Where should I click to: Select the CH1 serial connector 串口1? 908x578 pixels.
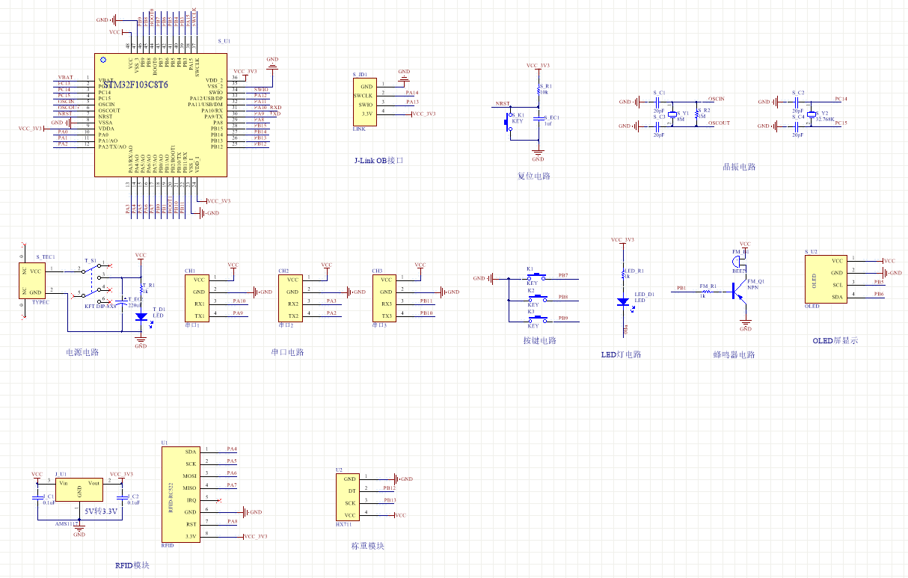196,298
